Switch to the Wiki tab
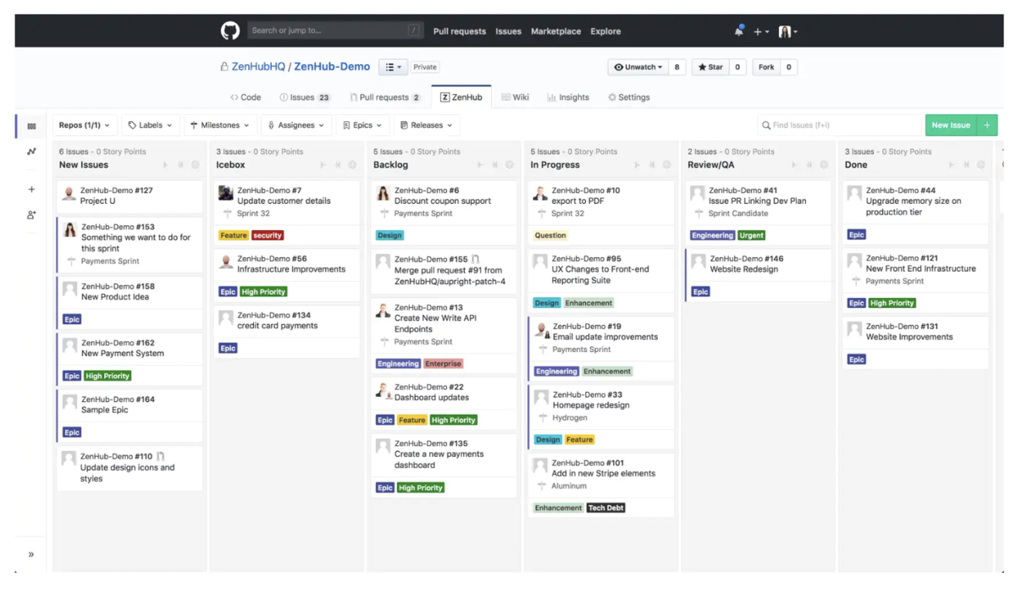 coord(515,97)
